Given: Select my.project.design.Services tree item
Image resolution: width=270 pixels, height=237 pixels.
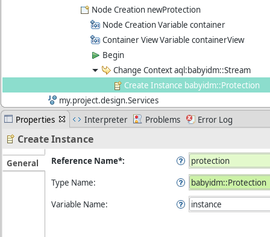Looking at the screenshot, I should click(x=109, y=100).
